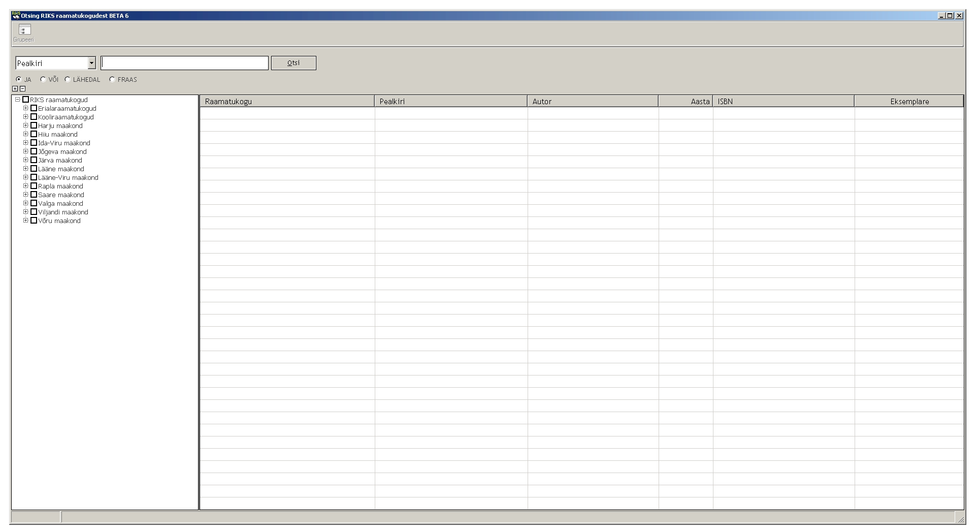The image size is (978, 532).
Task: Select Saare maakond in the tree
Action: click(x=61, y=195)
